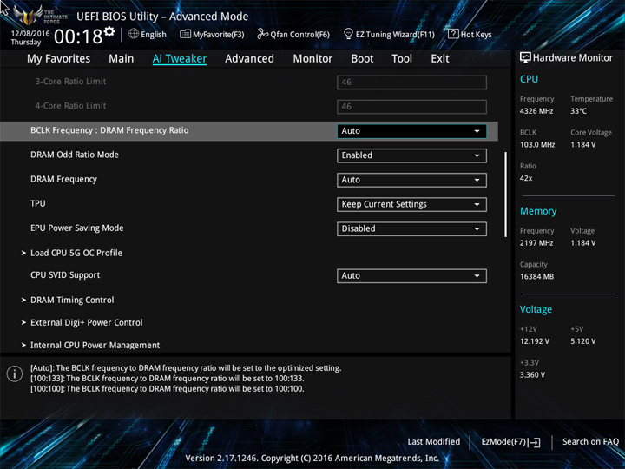This screenshot has width=625, height=469.
Task: Open the Monitor tab
Action: pos(312,59)
